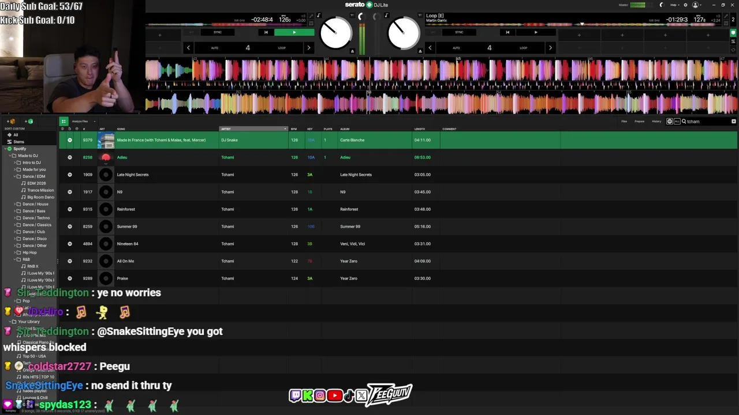This screenshot has width=739, height=415.
Task: Collapse the Spotify tree node
Action: point(6,149)
